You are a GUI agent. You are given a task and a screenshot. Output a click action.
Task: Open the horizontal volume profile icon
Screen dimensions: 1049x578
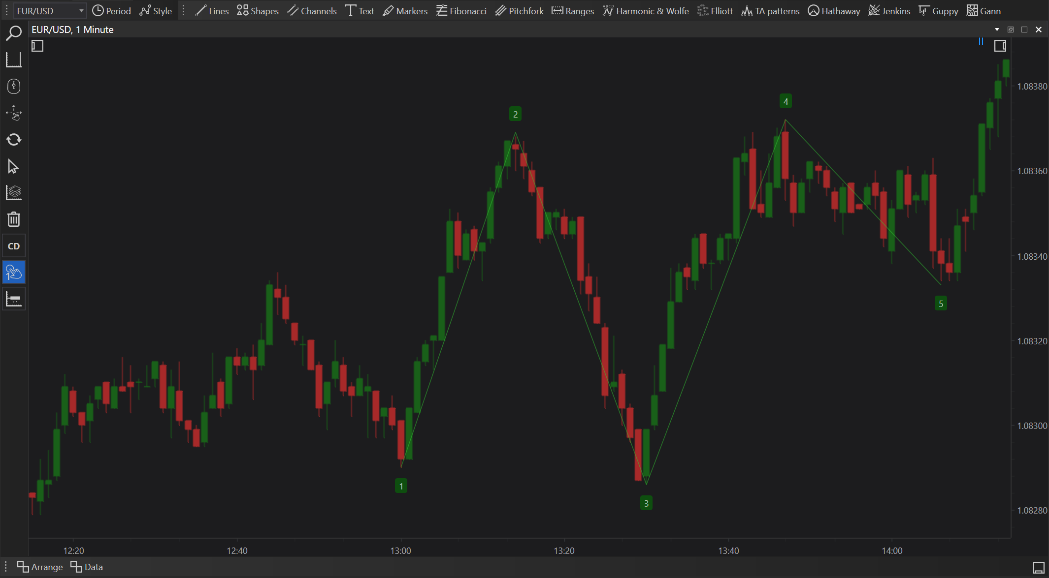[13, 299]
